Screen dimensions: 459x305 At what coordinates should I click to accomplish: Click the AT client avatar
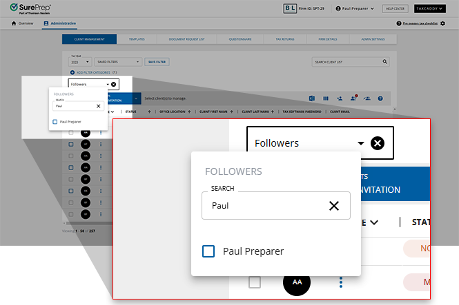86,144
